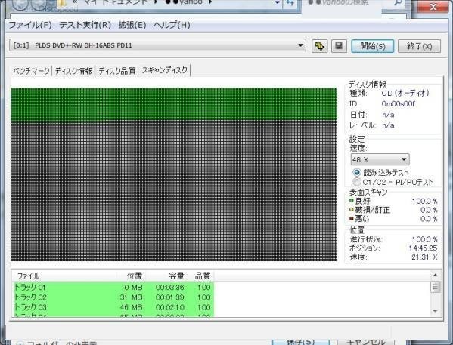The width and height of the screenshot is (453, 345).
Task: Click the search magnifier in background Explorer window
Action: (x=398, y=3)
